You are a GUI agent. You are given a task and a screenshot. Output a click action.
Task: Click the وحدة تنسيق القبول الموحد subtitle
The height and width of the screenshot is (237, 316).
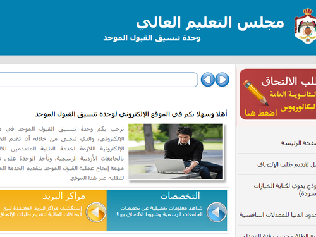click(152, 38)
